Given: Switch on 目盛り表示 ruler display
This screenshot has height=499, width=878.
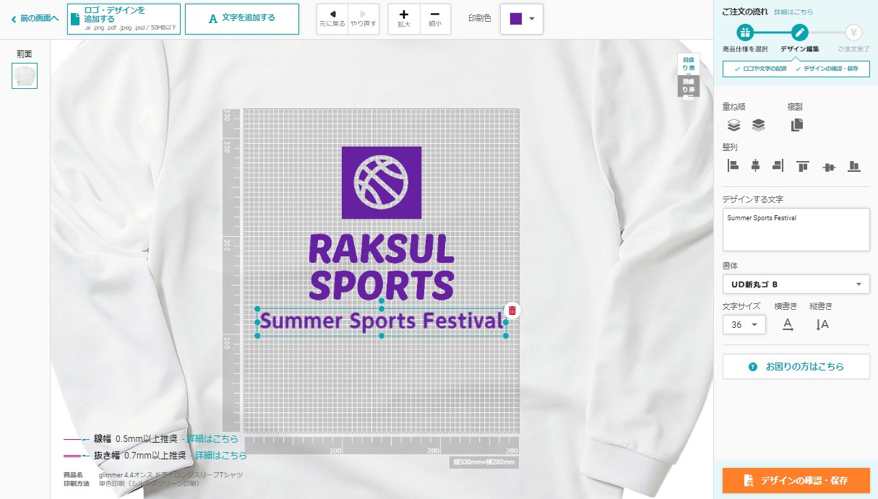Looking at the screenshot, I should click(689, 64).
